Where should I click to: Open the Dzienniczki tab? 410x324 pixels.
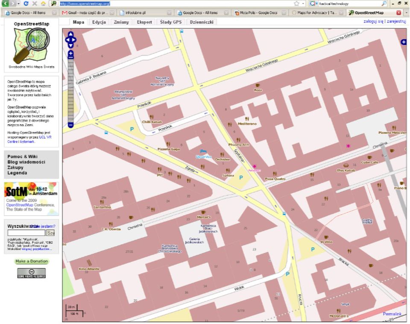click(x=202, y=22)
